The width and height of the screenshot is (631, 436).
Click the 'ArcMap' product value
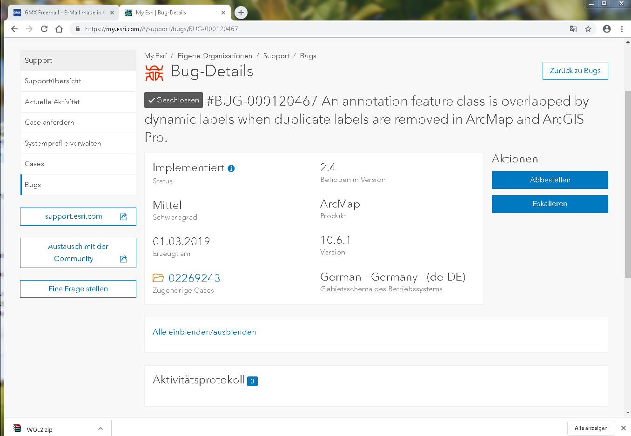pyautogui.click(x=340, y=204)
